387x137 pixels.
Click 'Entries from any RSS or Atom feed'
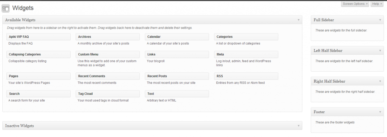click(x=240, y=83)
